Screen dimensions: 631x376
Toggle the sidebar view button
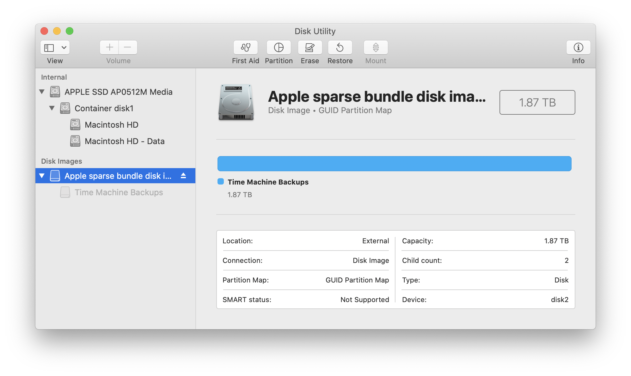click(49, 47)
